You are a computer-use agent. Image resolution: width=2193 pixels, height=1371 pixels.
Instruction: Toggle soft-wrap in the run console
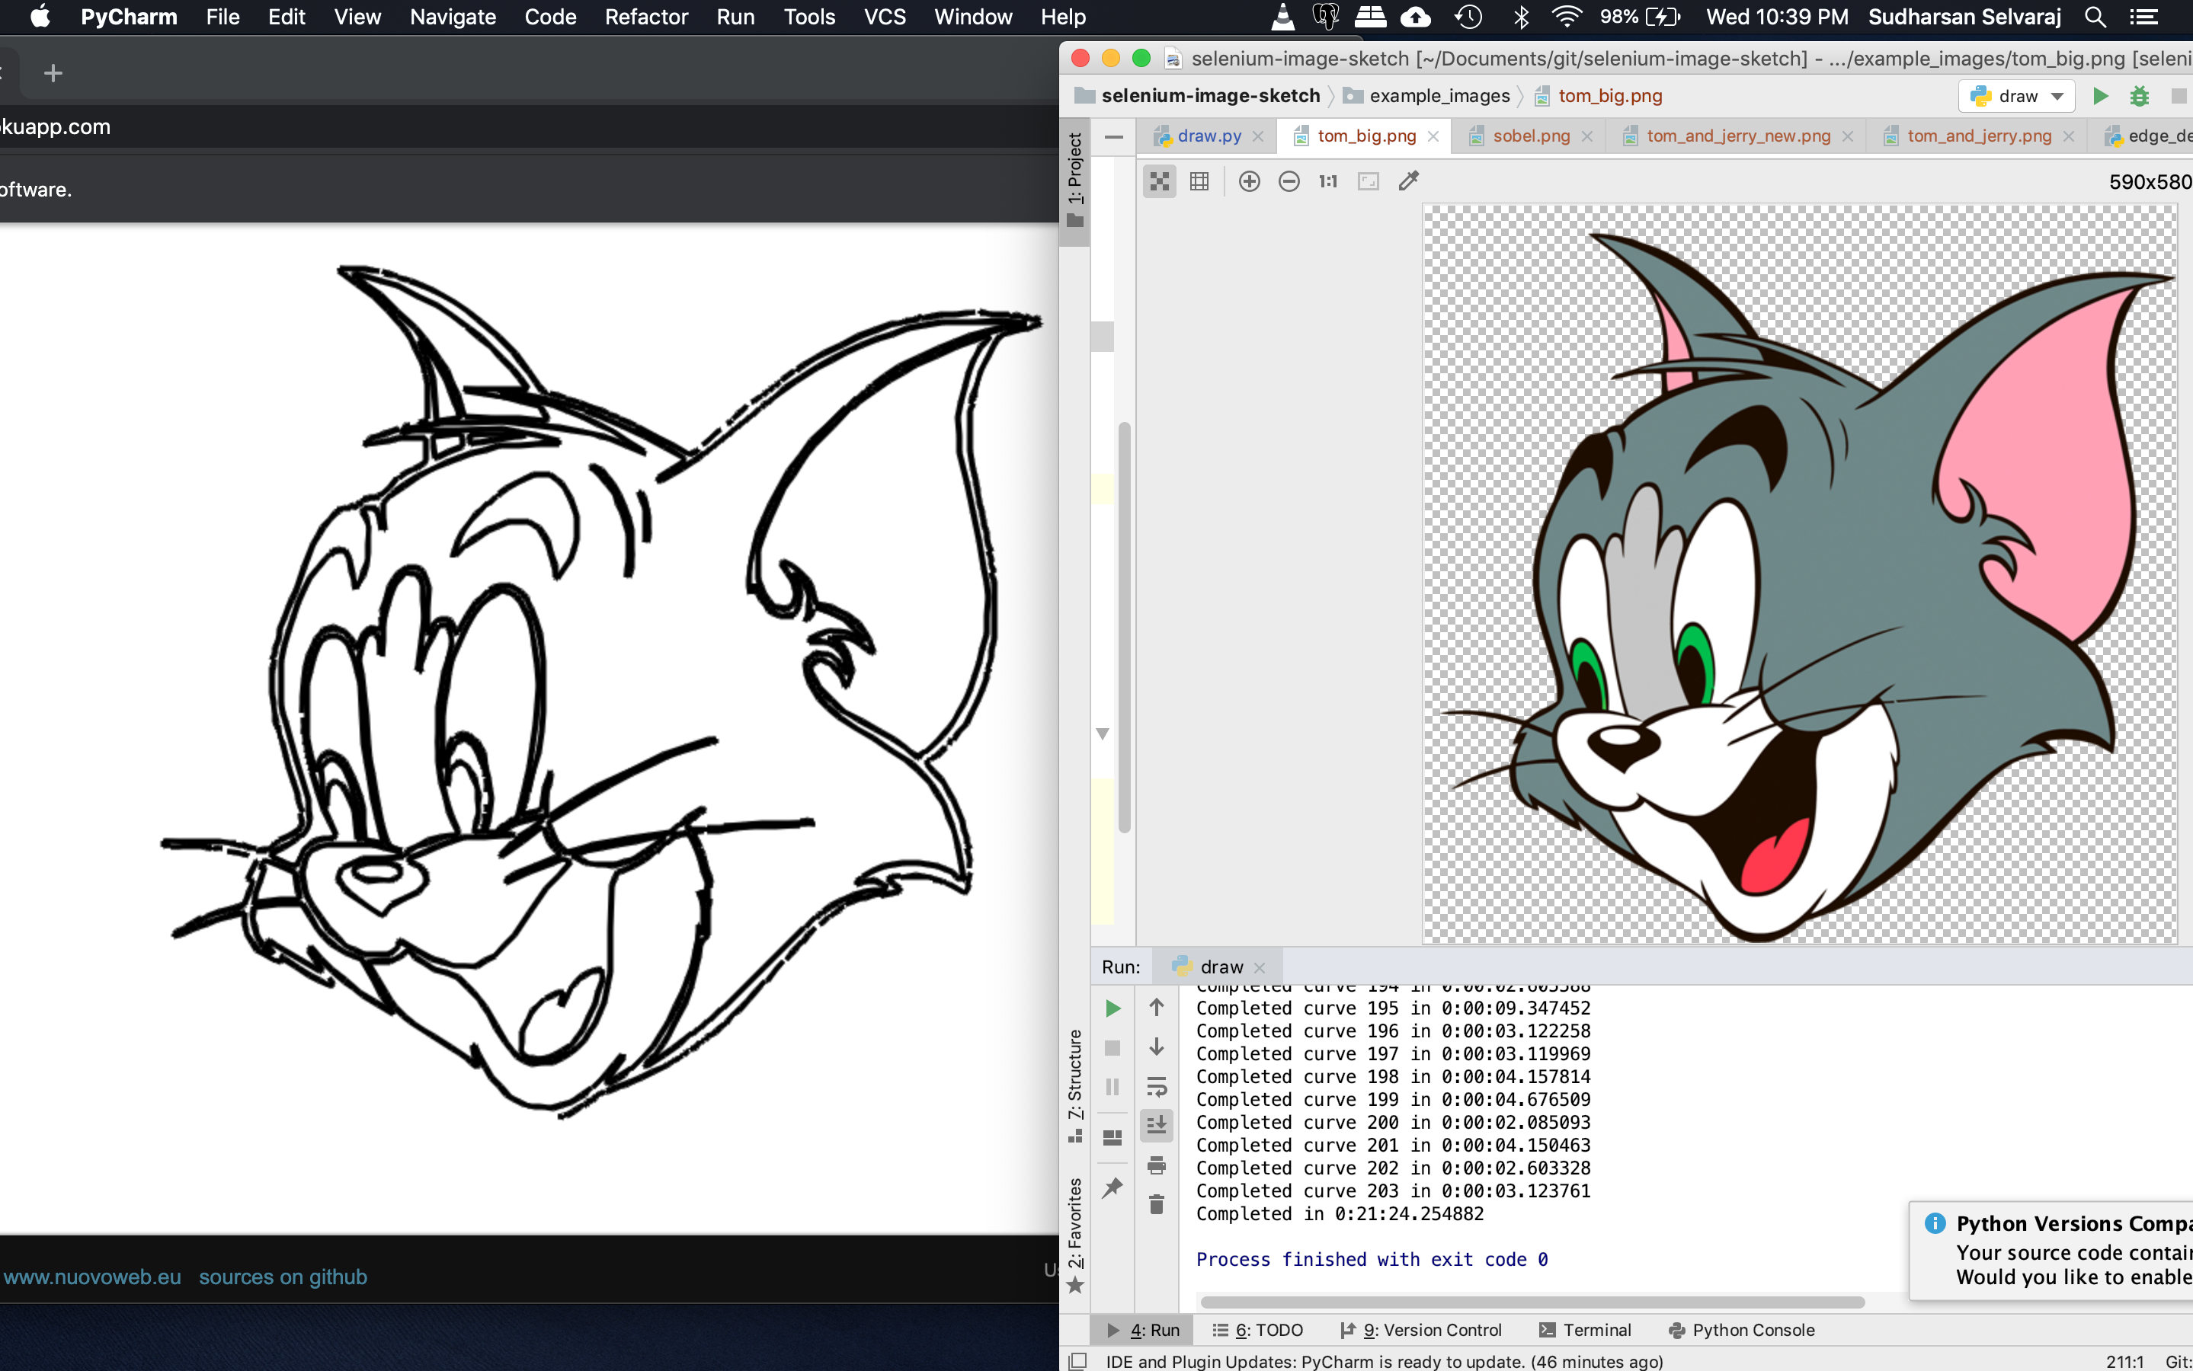tap(1157, 1086)
